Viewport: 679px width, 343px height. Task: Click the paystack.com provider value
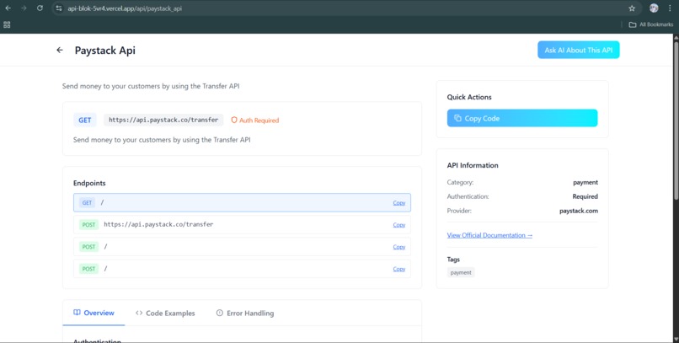click(x=579, y=211)
